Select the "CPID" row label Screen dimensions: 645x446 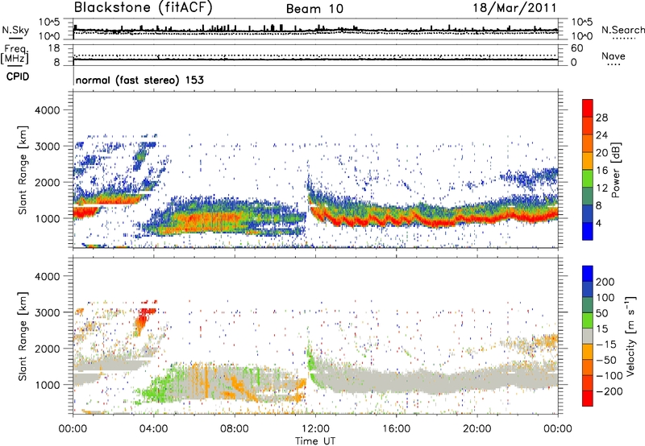[18, 76]
